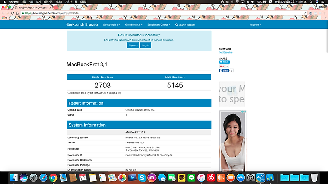Open Messages app in dock
The width and height of the screenshot is (328, 184).
pos(162,178)
